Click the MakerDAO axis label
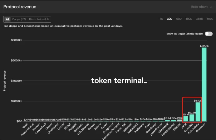Image resolution: width=216 pixels, height=140 pixels. point(133,128)
